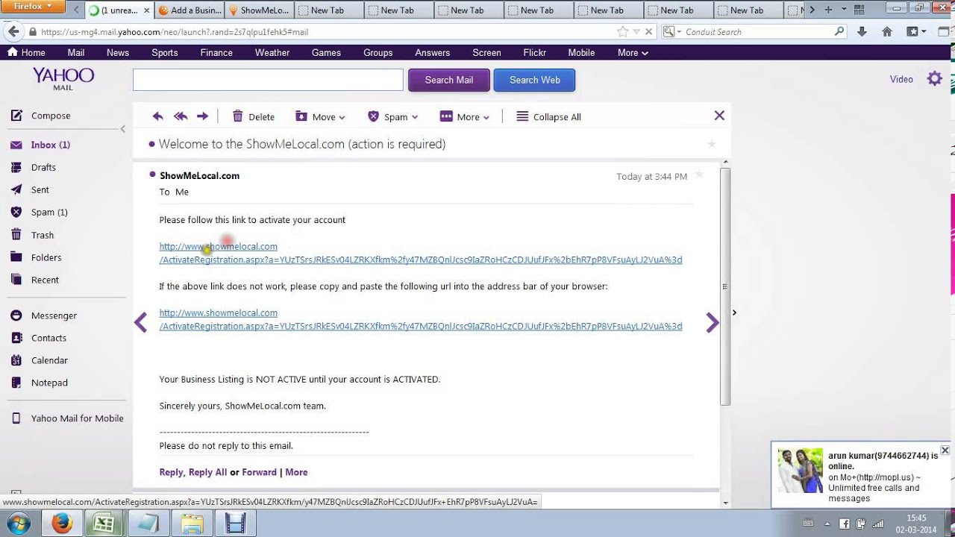The image size is (955, 537).
Task: Close the open email with X icon
Action: pos(719,116)
